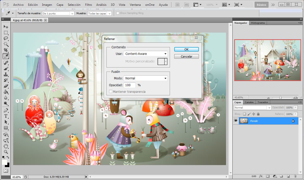304x180 pixels.
Task: Add a layer style with the fx icon
Action: pyautogui.click(x=261, y=176)
